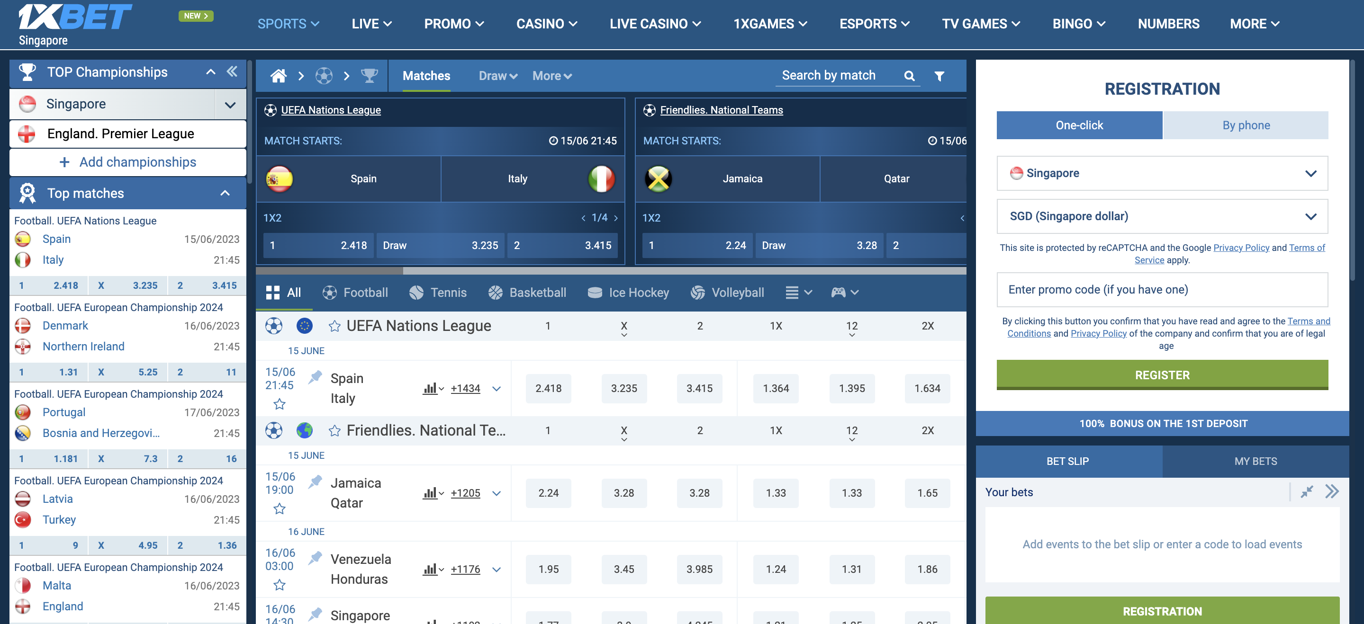Open the +1434 markets link
1364x624 pixels.
465,388
